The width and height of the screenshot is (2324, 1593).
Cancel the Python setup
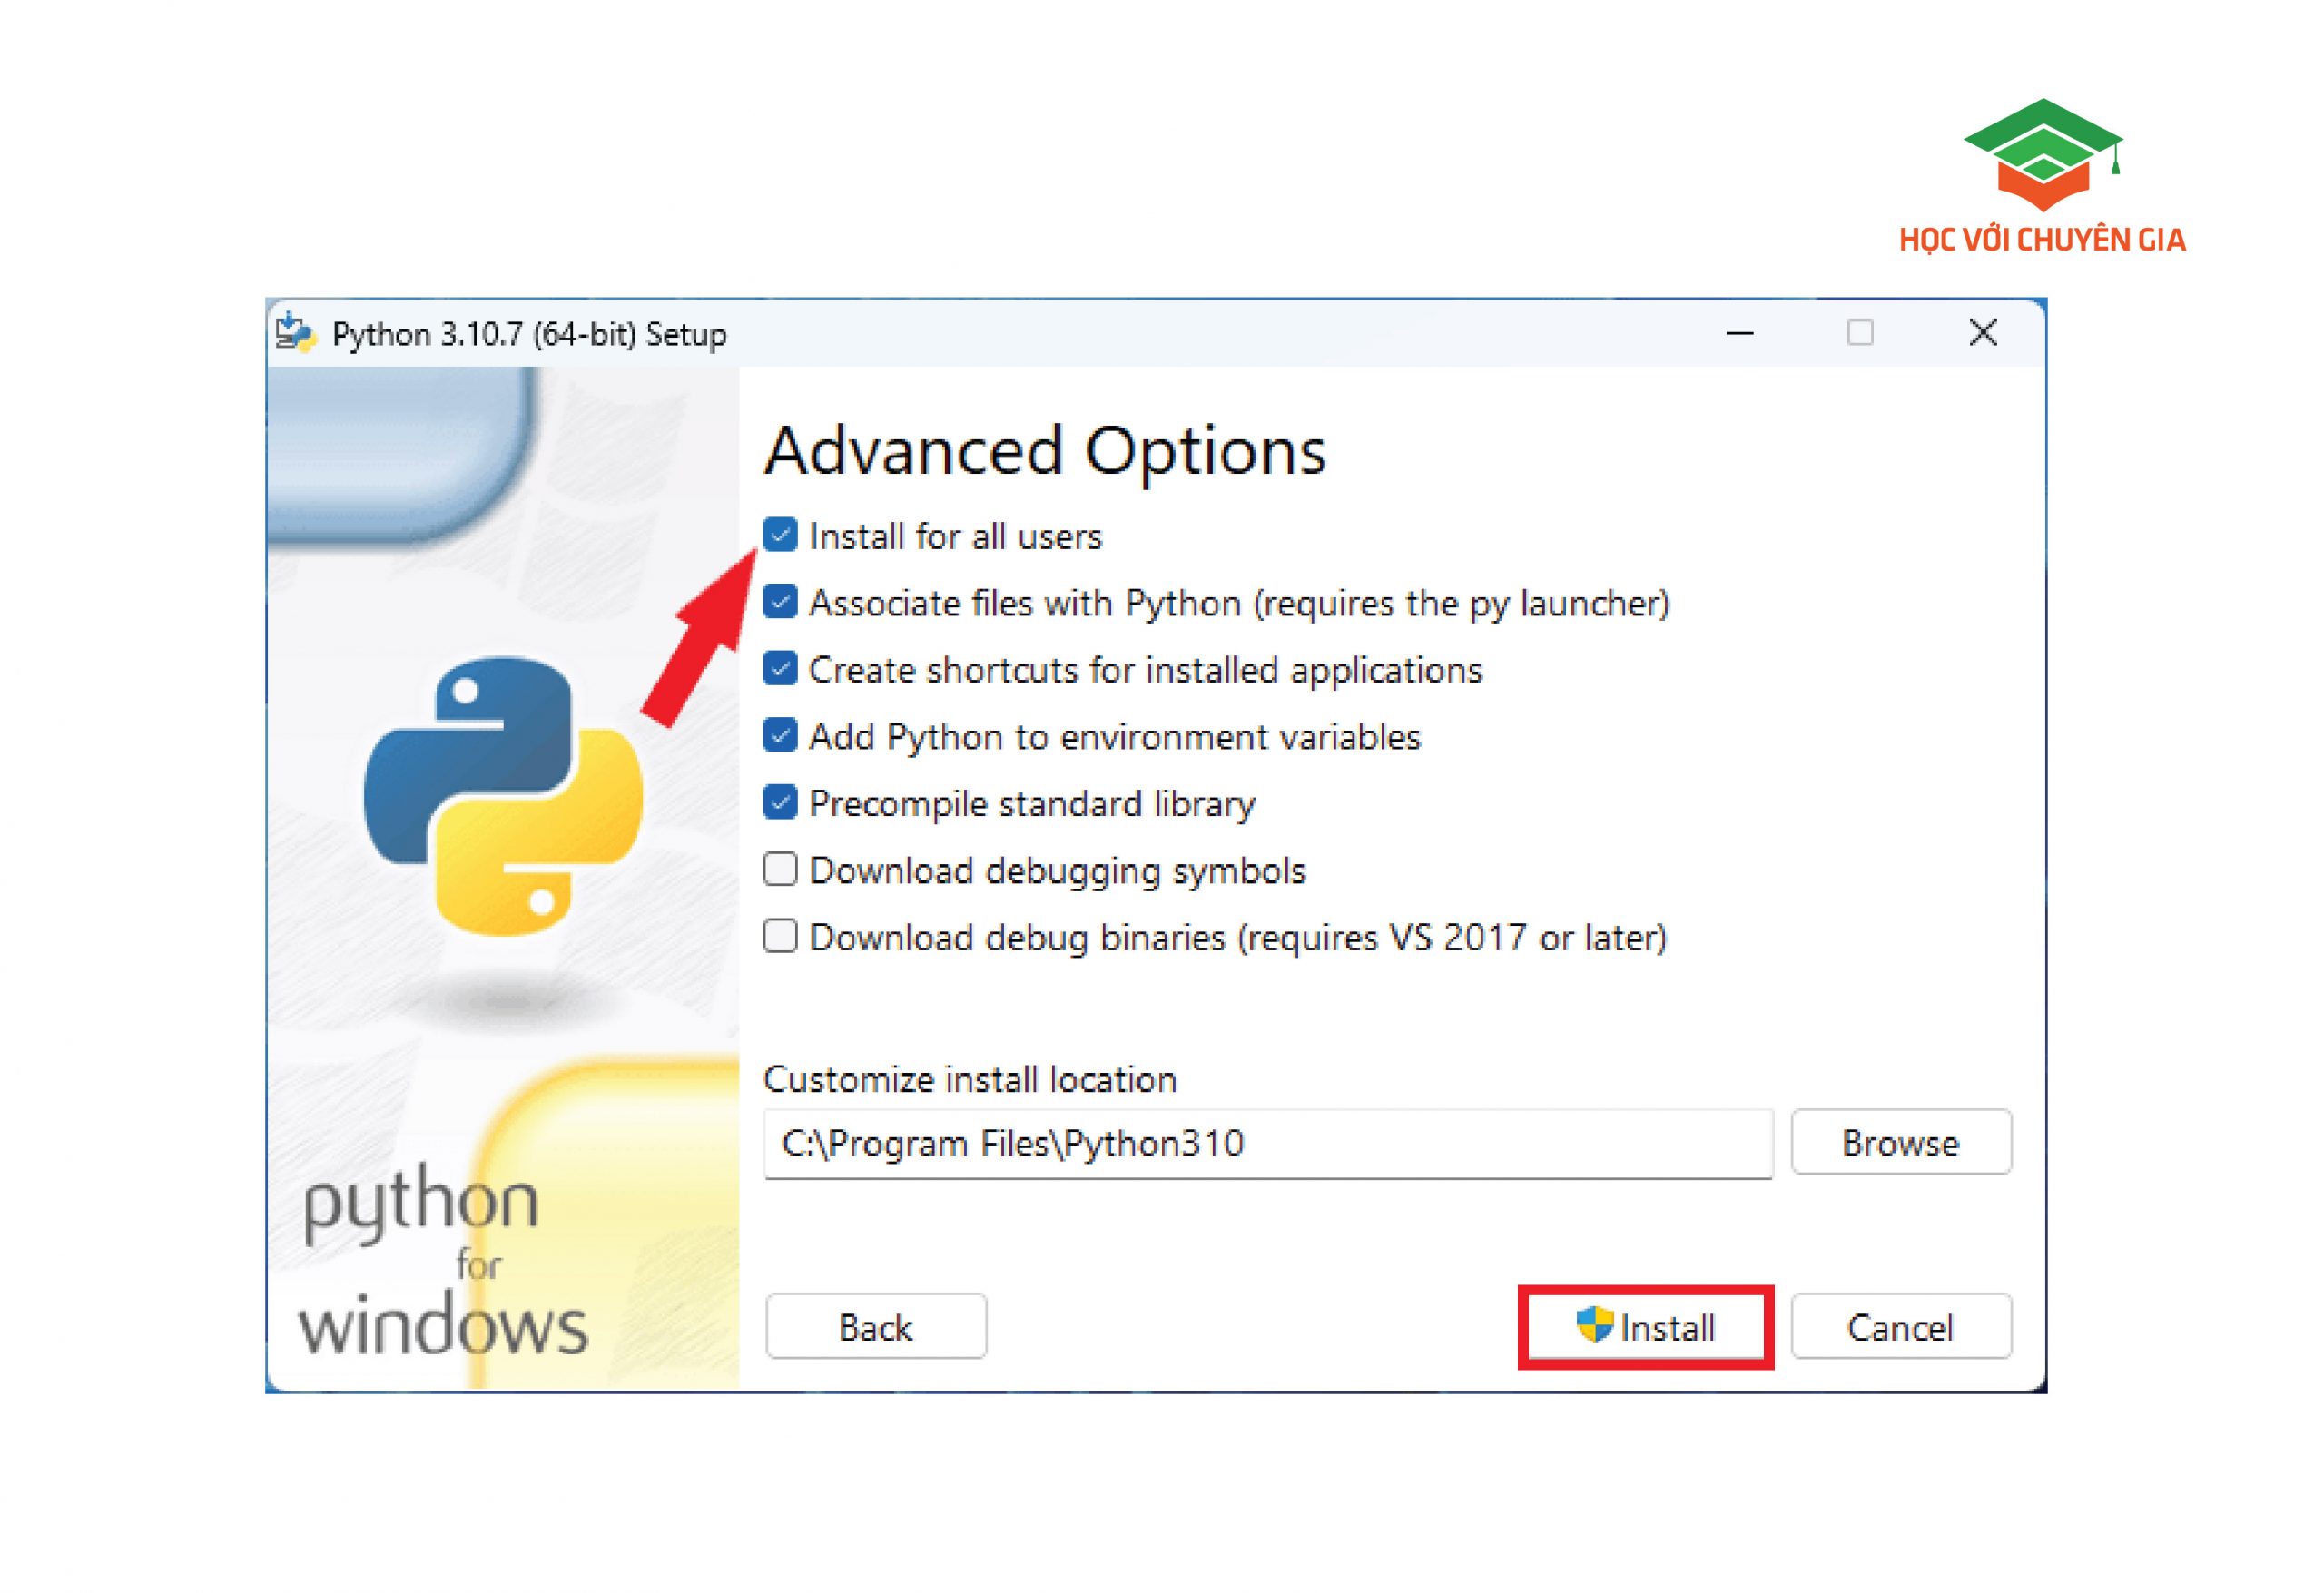coord(1901,1327)
